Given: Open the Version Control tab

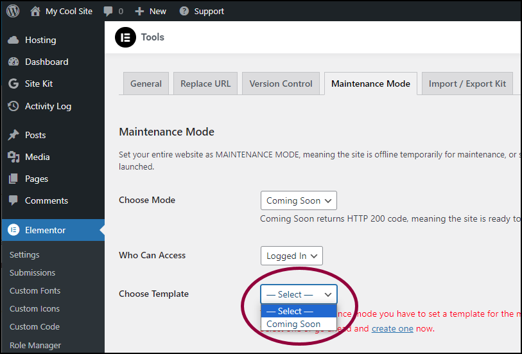Looking at the screenshot, I should coord(281,84).
